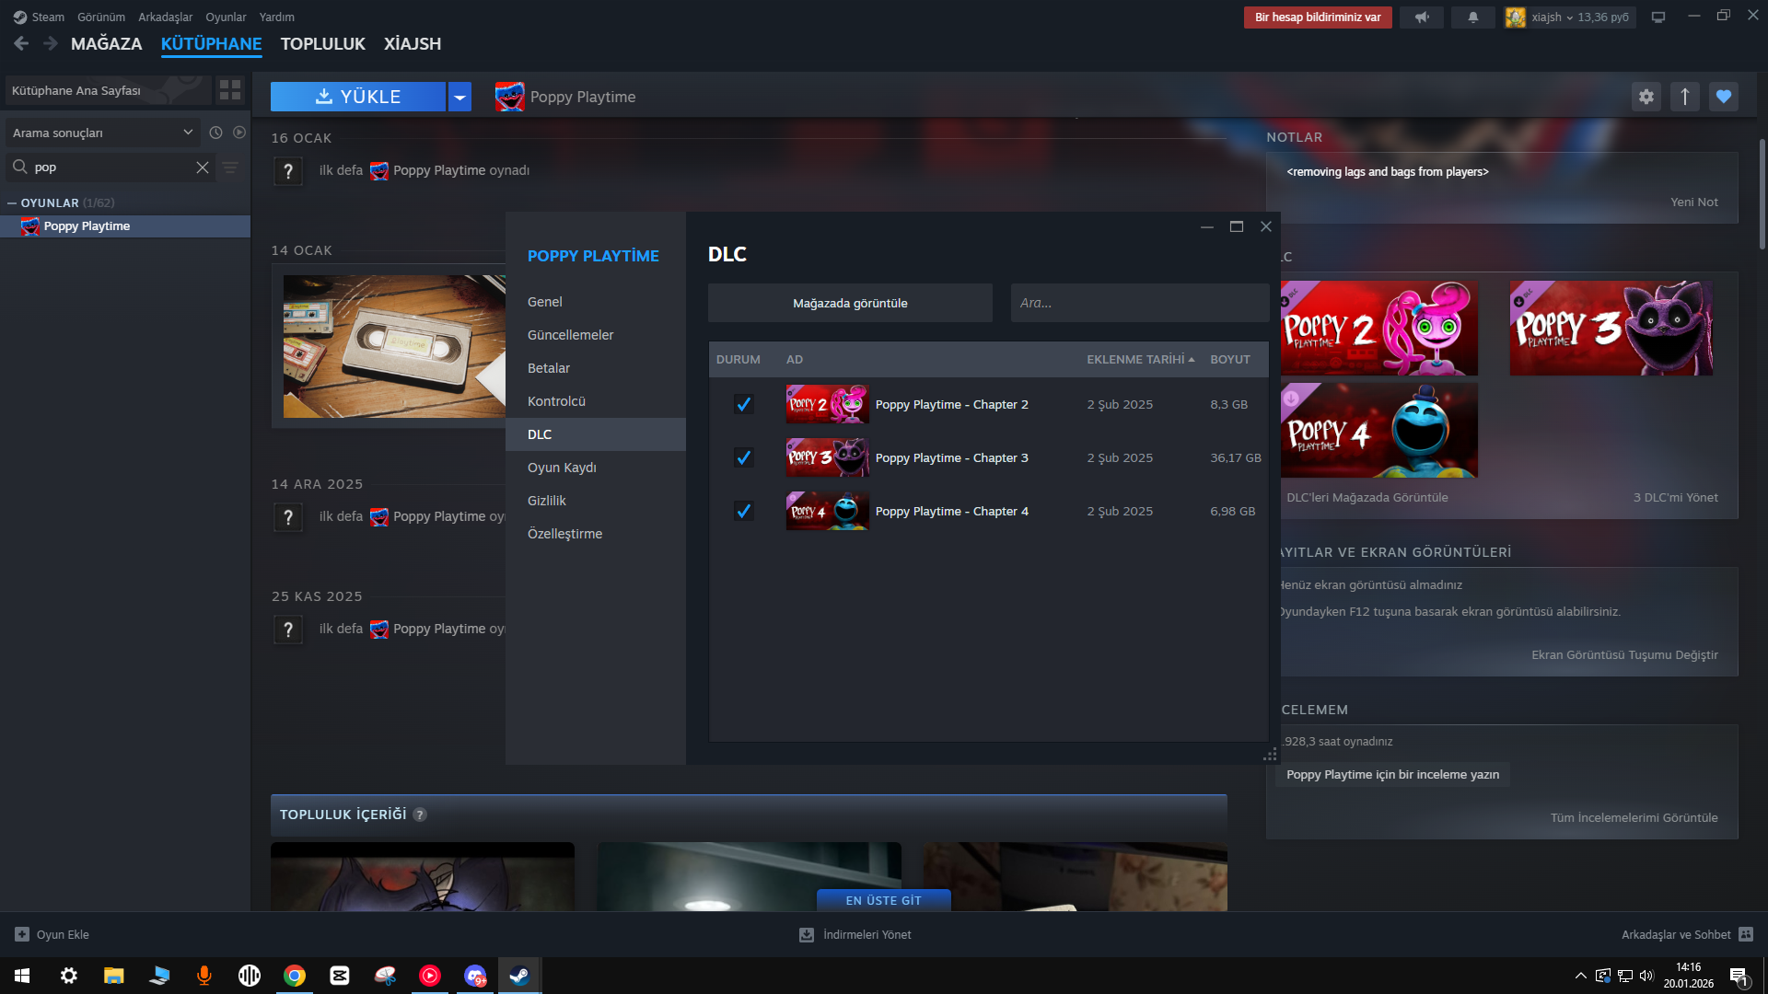
Task: Toggle Poppy Playtime as favorite heart
Action: [1724, 97]
